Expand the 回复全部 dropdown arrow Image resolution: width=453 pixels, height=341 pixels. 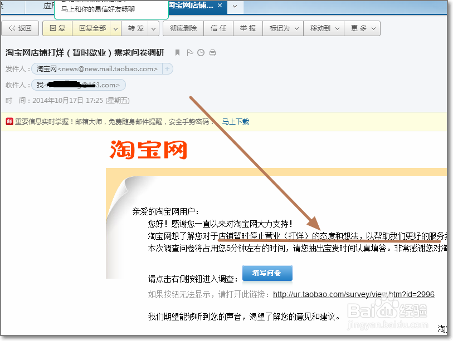pos(115,28)
